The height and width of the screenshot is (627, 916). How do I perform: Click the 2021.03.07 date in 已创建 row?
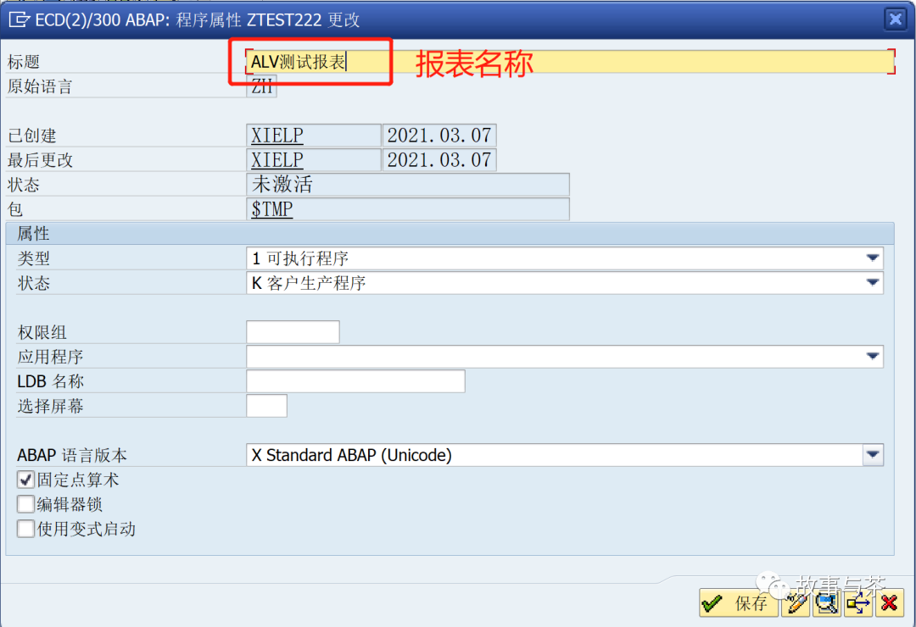439,136
